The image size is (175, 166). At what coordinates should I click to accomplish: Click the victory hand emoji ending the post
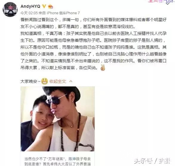tap(103, 68)
